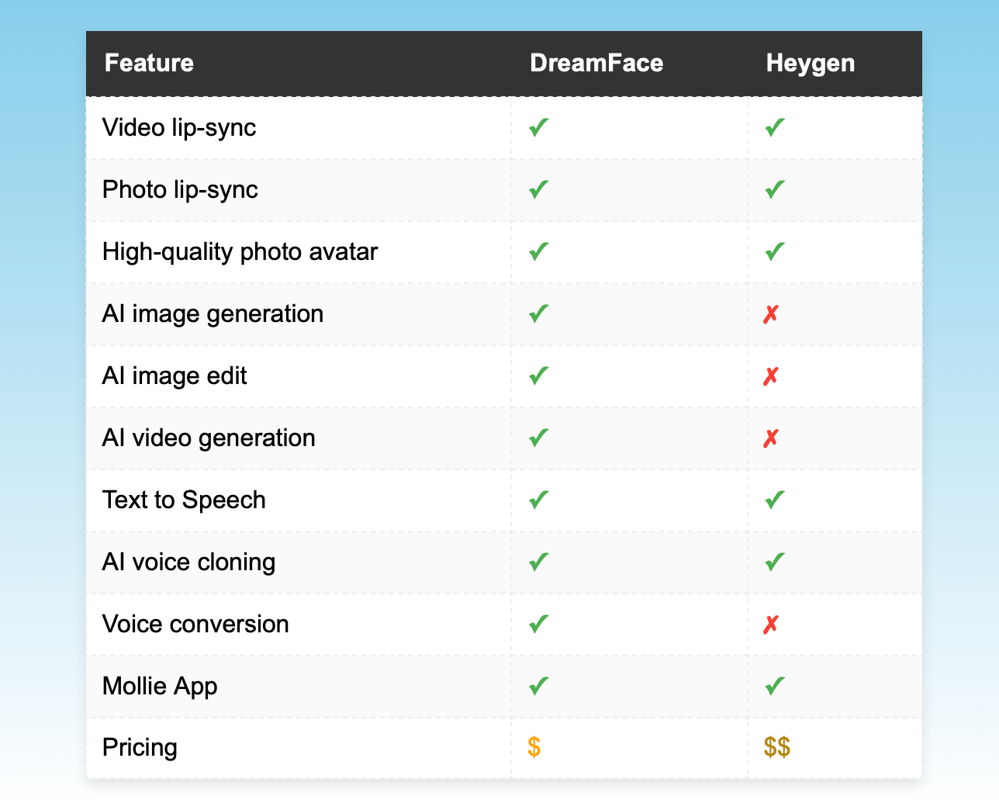Click Heygen checkmark for AI voice cloning
999x810 pixels.
coord(775,562)
